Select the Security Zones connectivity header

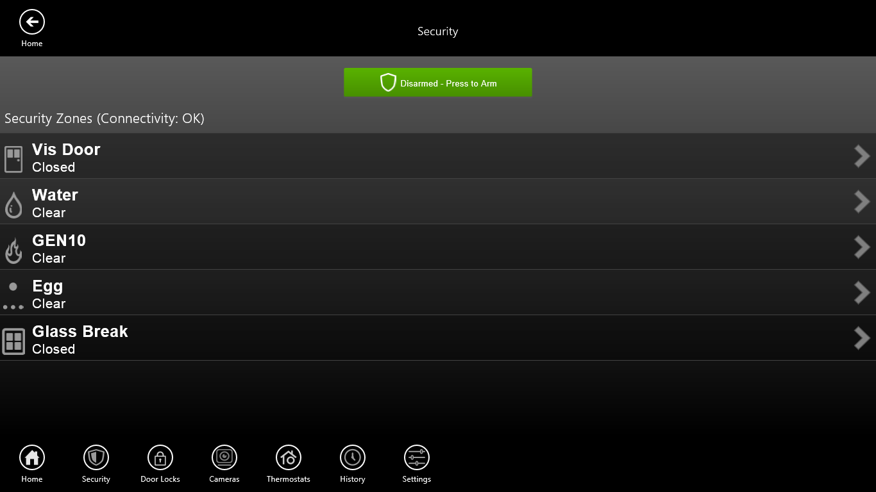105,119
